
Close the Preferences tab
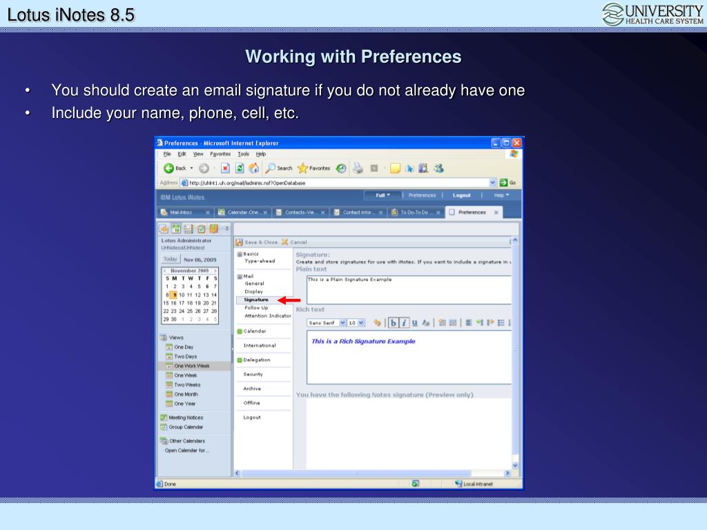496,213
